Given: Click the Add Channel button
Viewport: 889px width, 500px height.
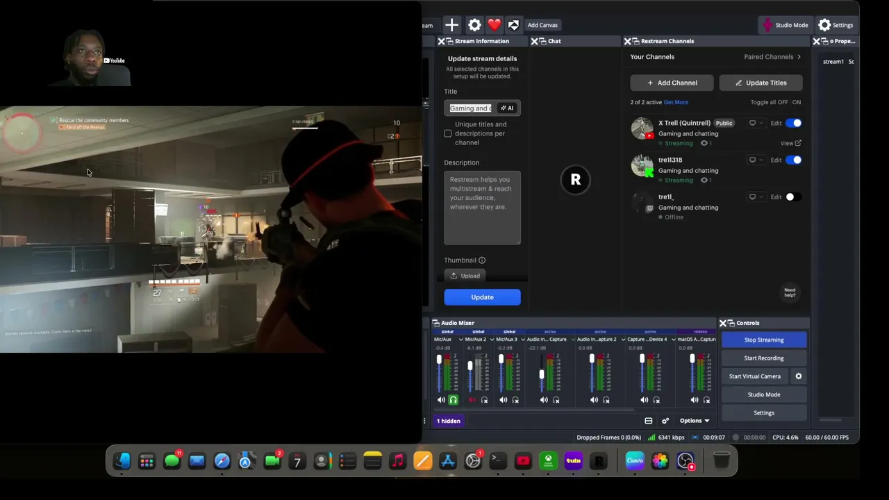Looking at the screenshot, I should click(672, 83).
